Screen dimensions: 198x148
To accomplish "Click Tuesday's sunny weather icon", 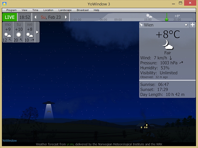I will [19, 35].
